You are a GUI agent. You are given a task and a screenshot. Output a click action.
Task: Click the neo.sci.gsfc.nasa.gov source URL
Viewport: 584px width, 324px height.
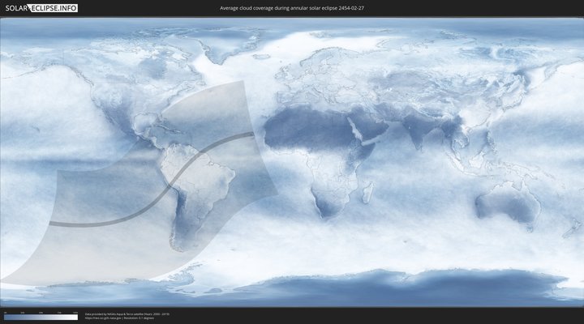103,318
